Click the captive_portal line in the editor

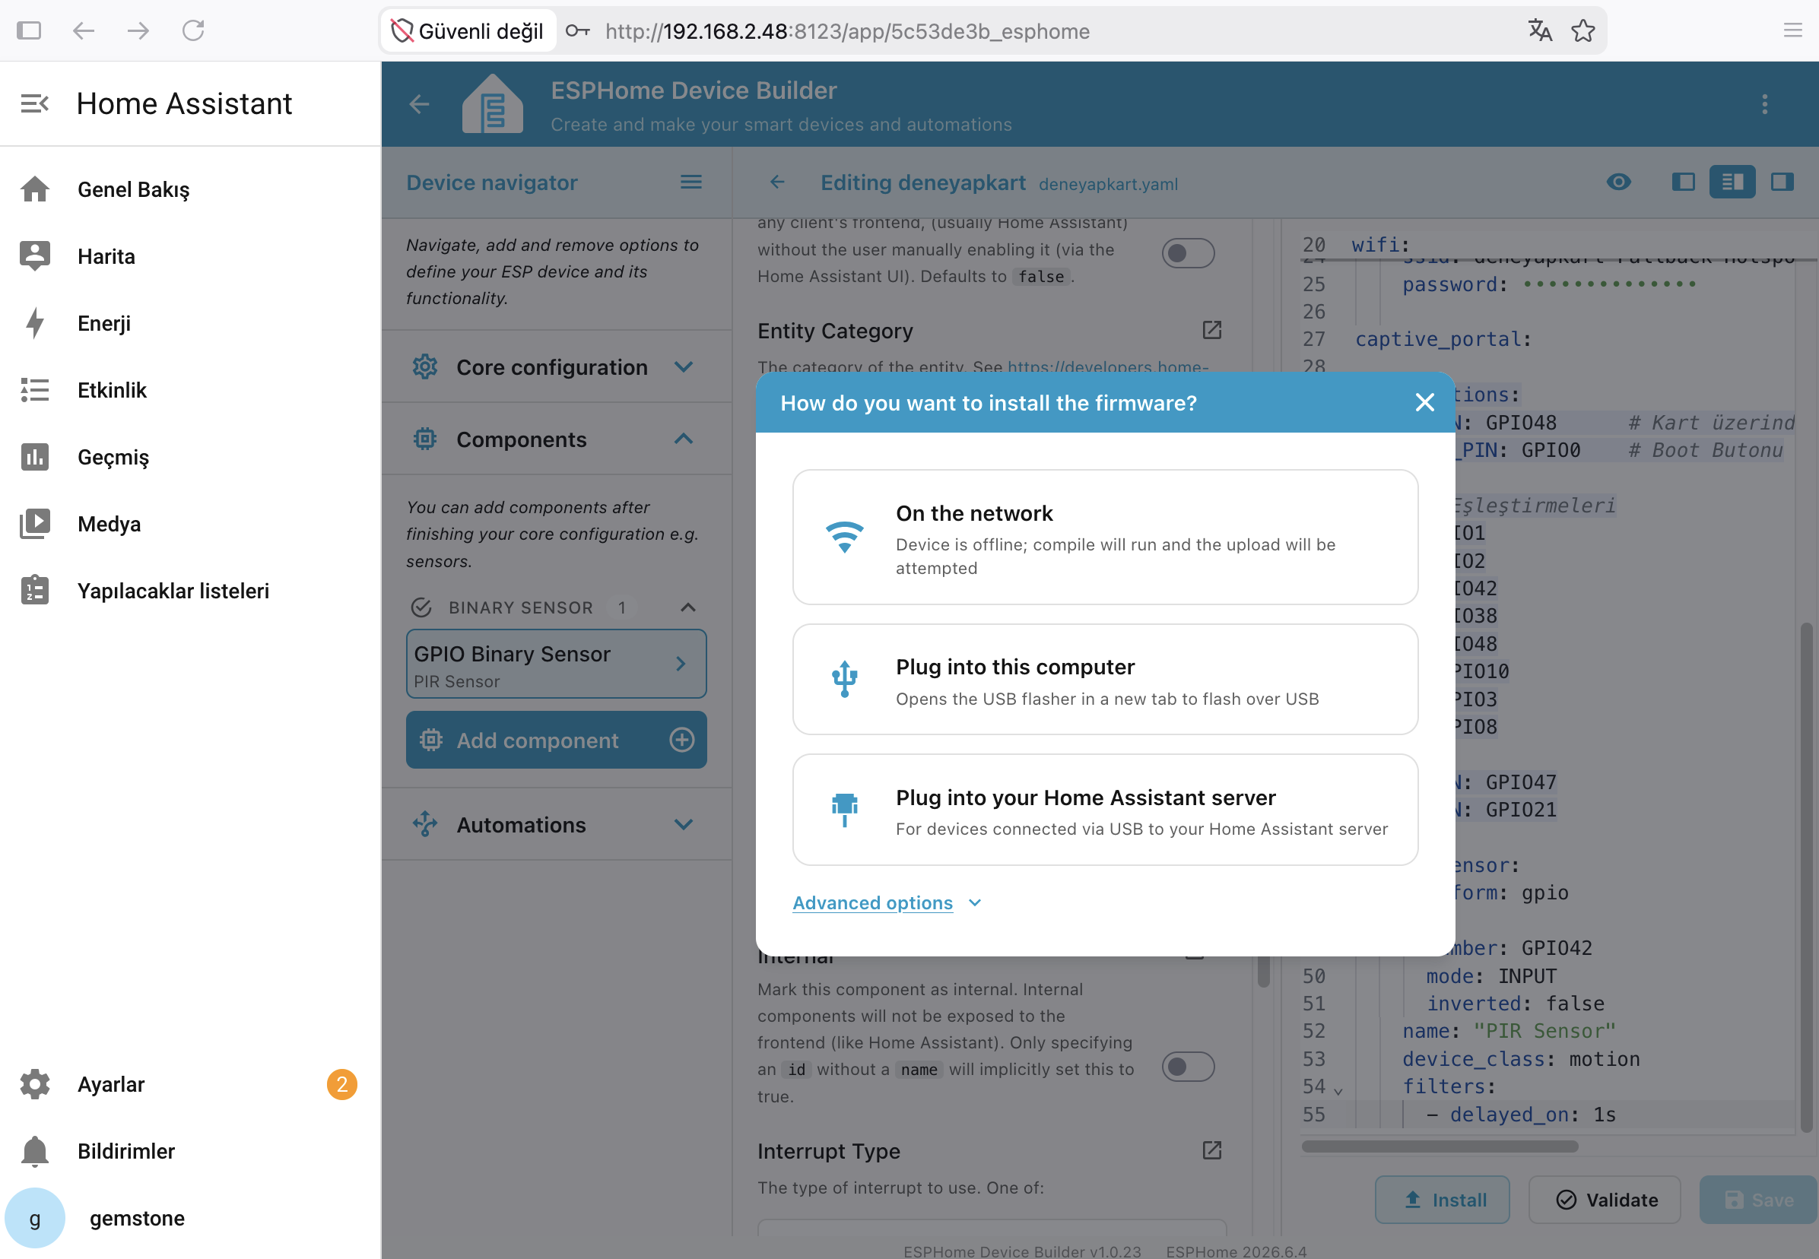click(x=1443, y=339)
